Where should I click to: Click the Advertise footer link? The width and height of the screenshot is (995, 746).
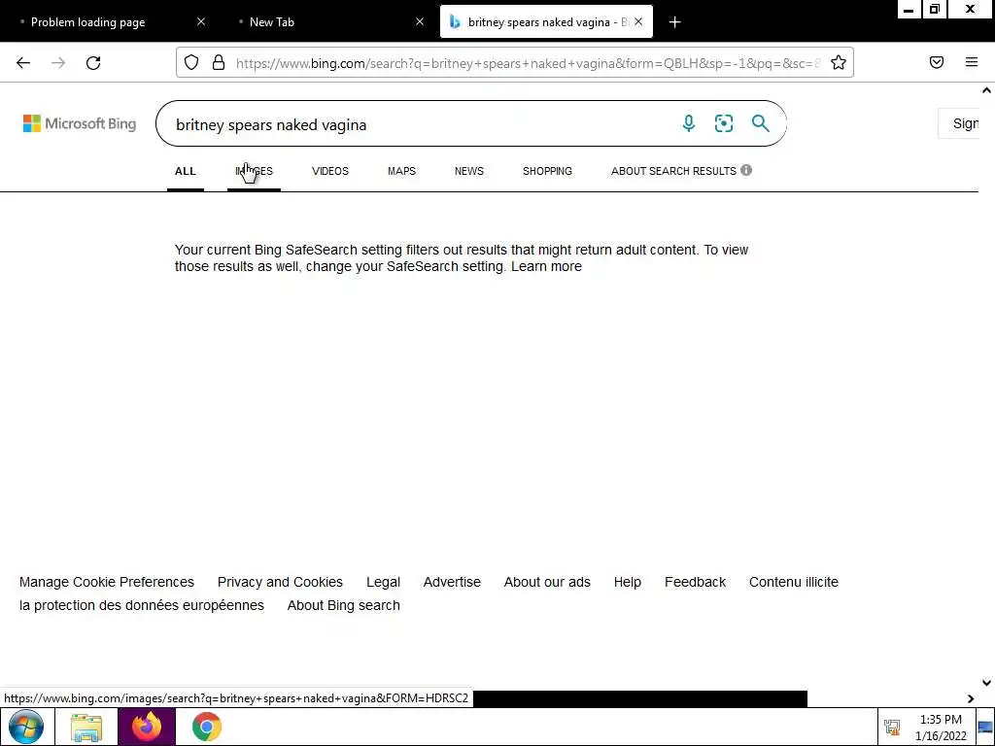pos(452,582)
